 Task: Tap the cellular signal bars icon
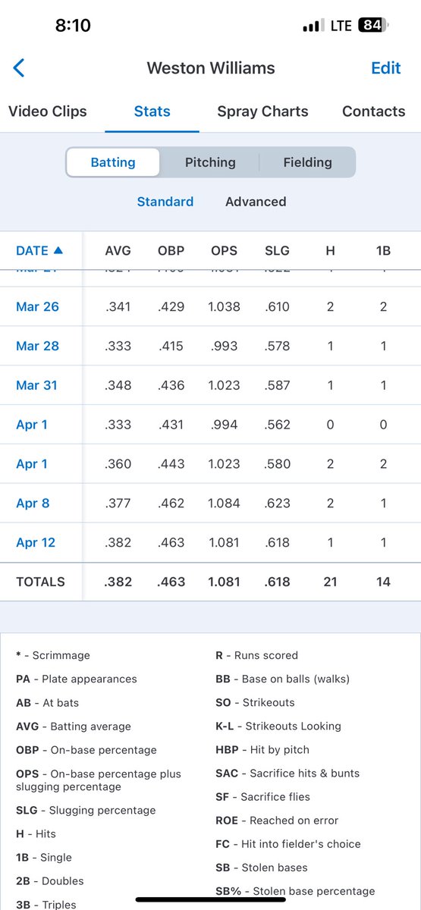[313, 26]
